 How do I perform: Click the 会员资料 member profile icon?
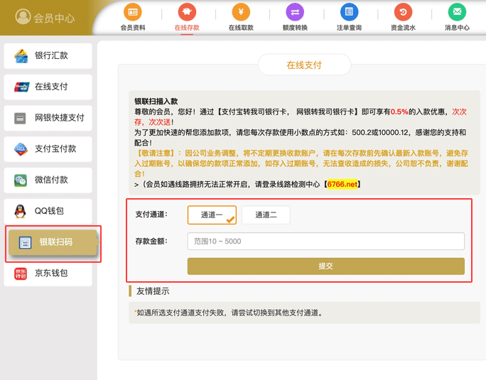132,12
